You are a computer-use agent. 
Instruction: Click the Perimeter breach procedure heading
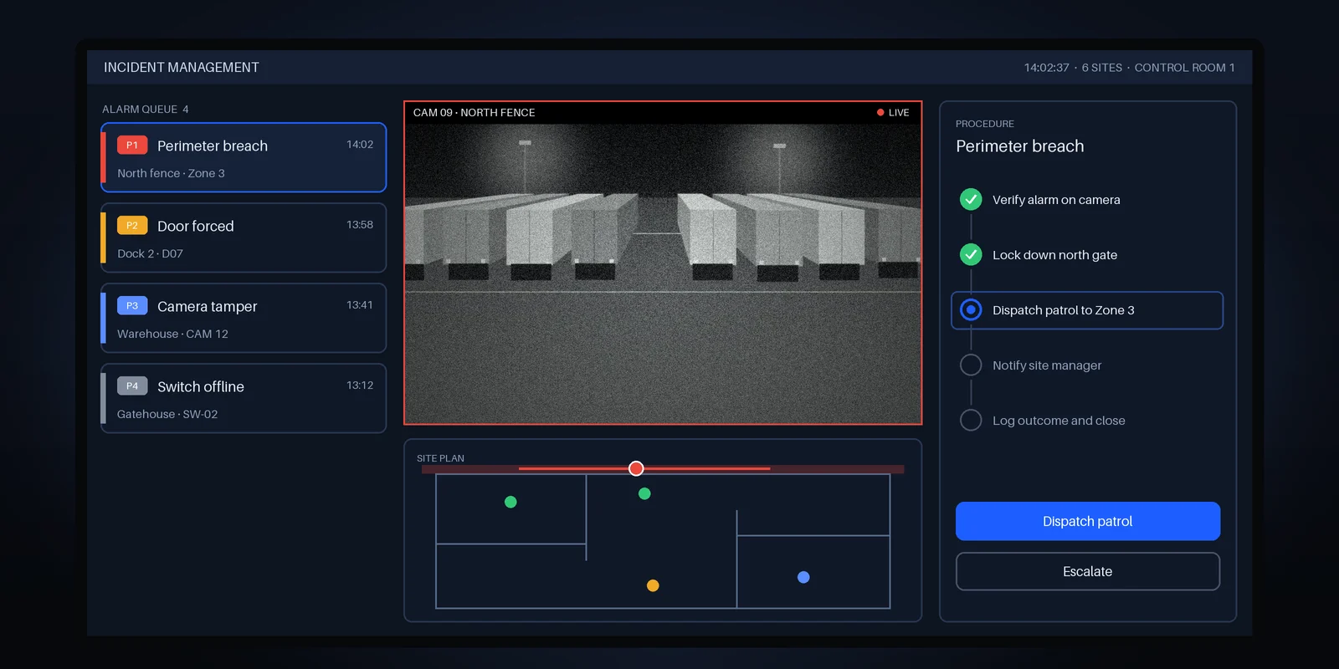[1020, 146]
